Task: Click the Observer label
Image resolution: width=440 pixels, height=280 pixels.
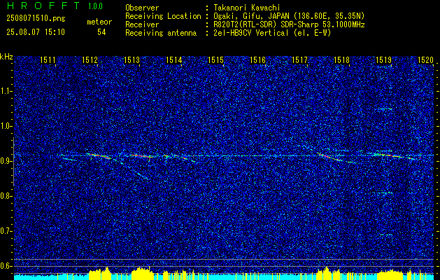Action: coord(142,8)
